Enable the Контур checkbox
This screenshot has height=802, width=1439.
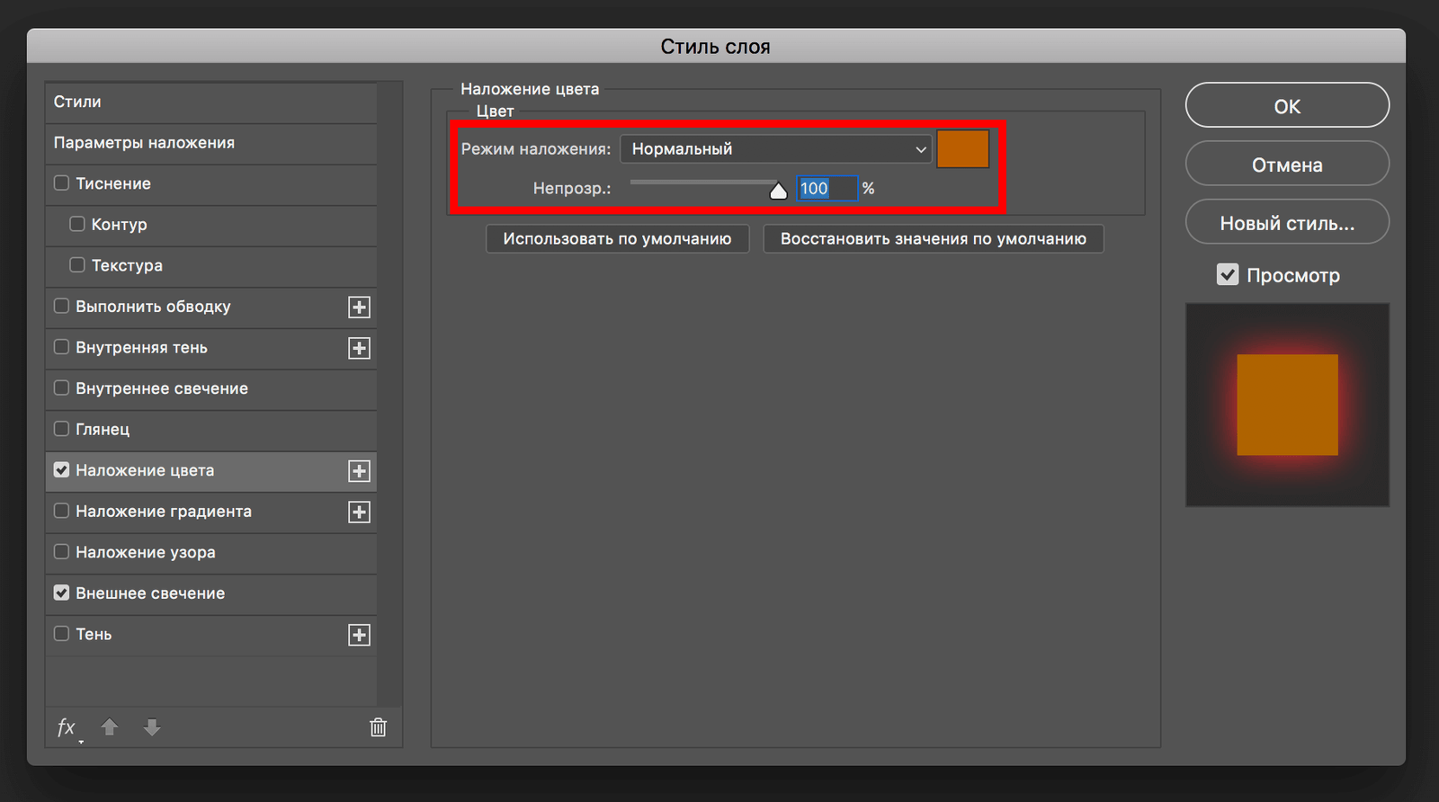[77, 224]
